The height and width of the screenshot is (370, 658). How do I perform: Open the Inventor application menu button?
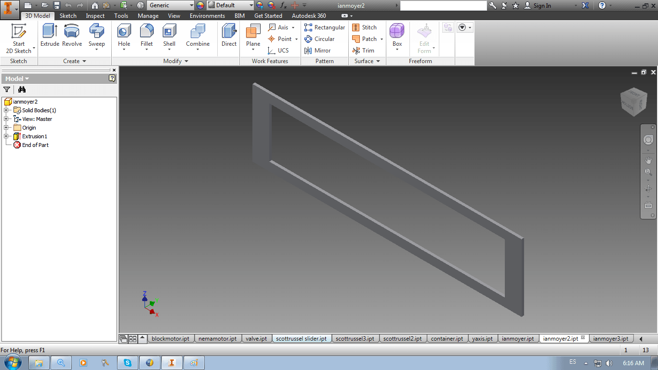(x=10, y=9)
